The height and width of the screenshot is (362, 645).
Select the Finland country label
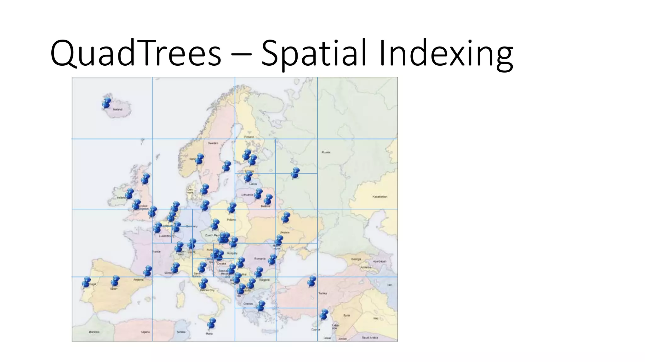(249, 137)
